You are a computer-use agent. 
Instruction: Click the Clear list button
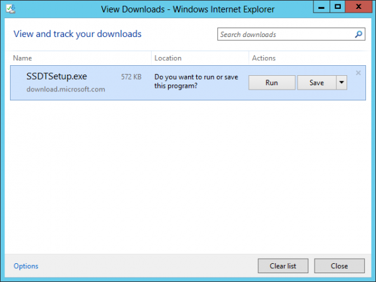coord(283,266)
